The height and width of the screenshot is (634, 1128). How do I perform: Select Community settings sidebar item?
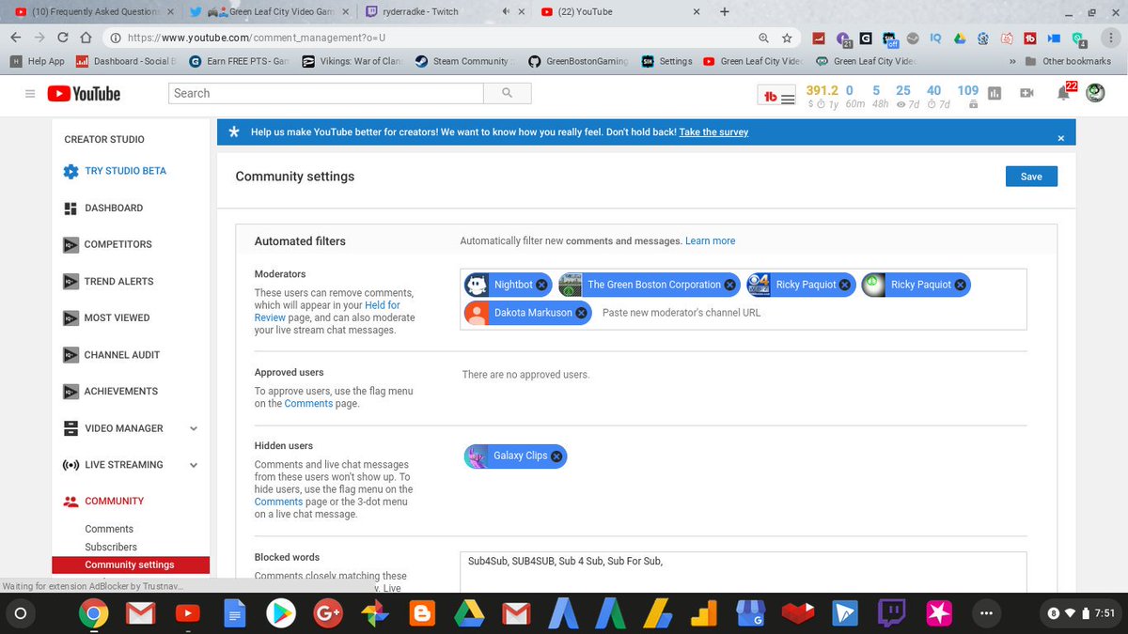point(131,564)
